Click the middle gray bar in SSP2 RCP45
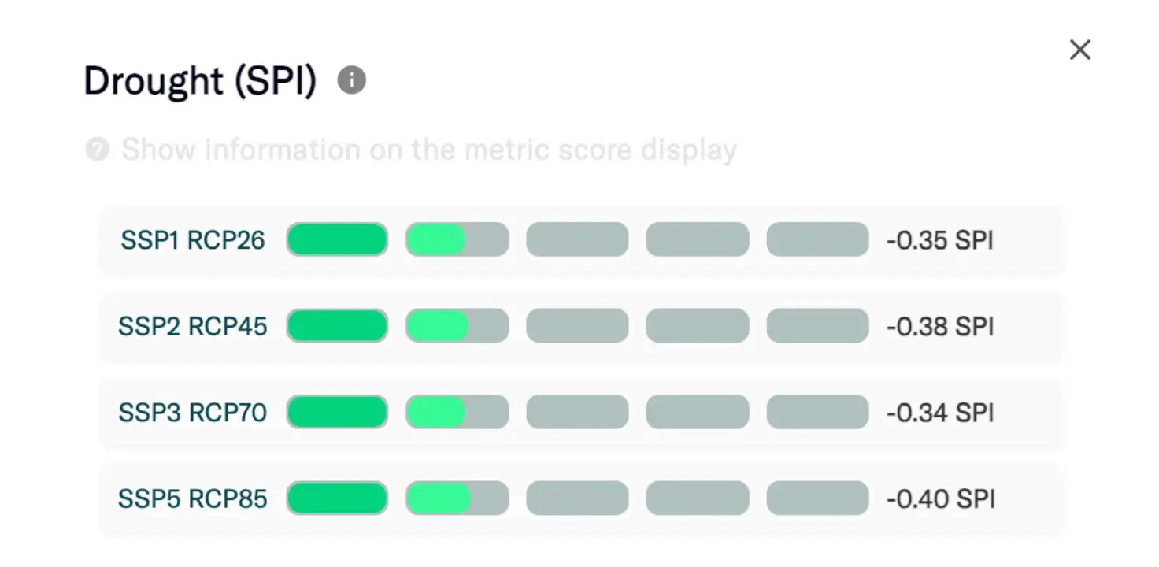 point(577,326)
